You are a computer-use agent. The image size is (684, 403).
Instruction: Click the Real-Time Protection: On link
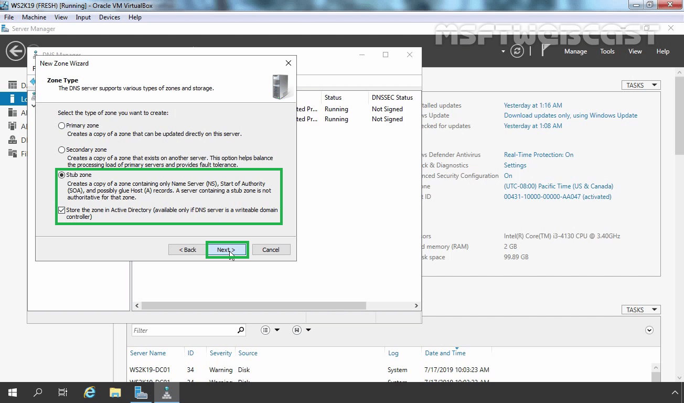[x=539, y=155]
